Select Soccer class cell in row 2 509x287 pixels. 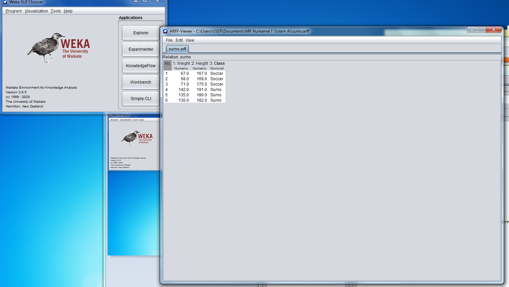tap(217, 79)
